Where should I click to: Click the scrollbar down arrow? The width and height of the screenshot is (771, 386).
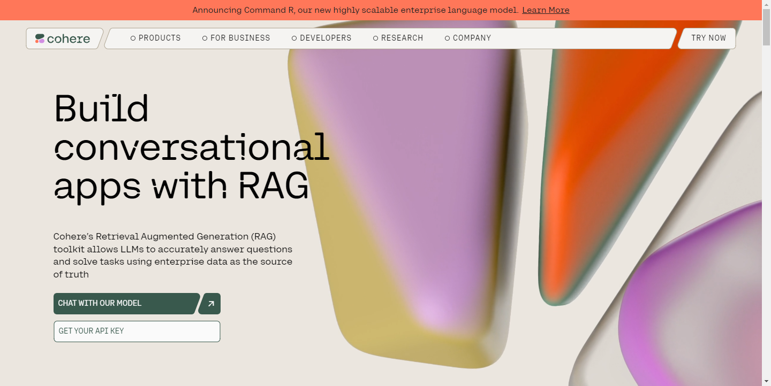[x=766, y=381]
